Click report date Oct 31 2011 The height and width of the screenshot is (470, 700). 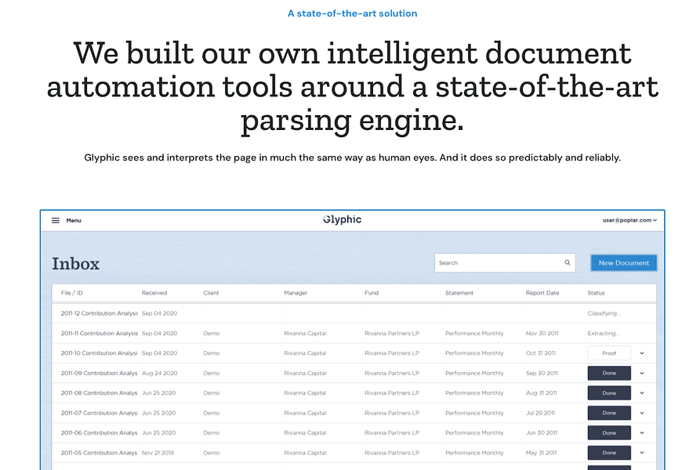tap(541, 353)
